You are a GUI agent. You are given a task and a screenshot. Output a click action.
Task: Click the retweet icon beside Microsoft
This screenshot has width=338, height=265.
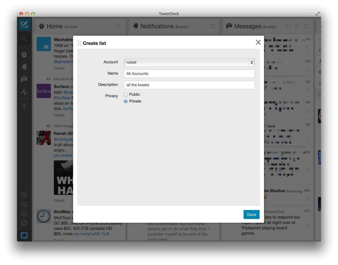[x=48, y=79]
